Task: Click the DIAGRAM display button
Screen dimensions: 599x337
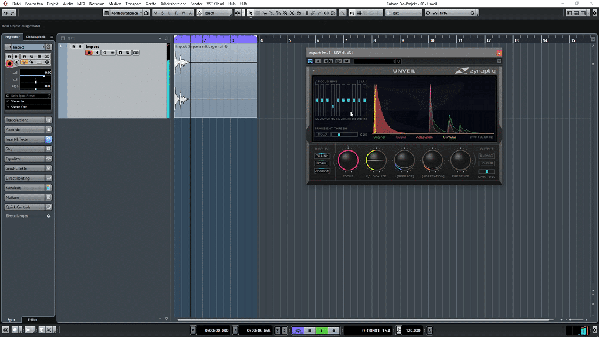Action: pyautogui.click(x=322, y=171)
